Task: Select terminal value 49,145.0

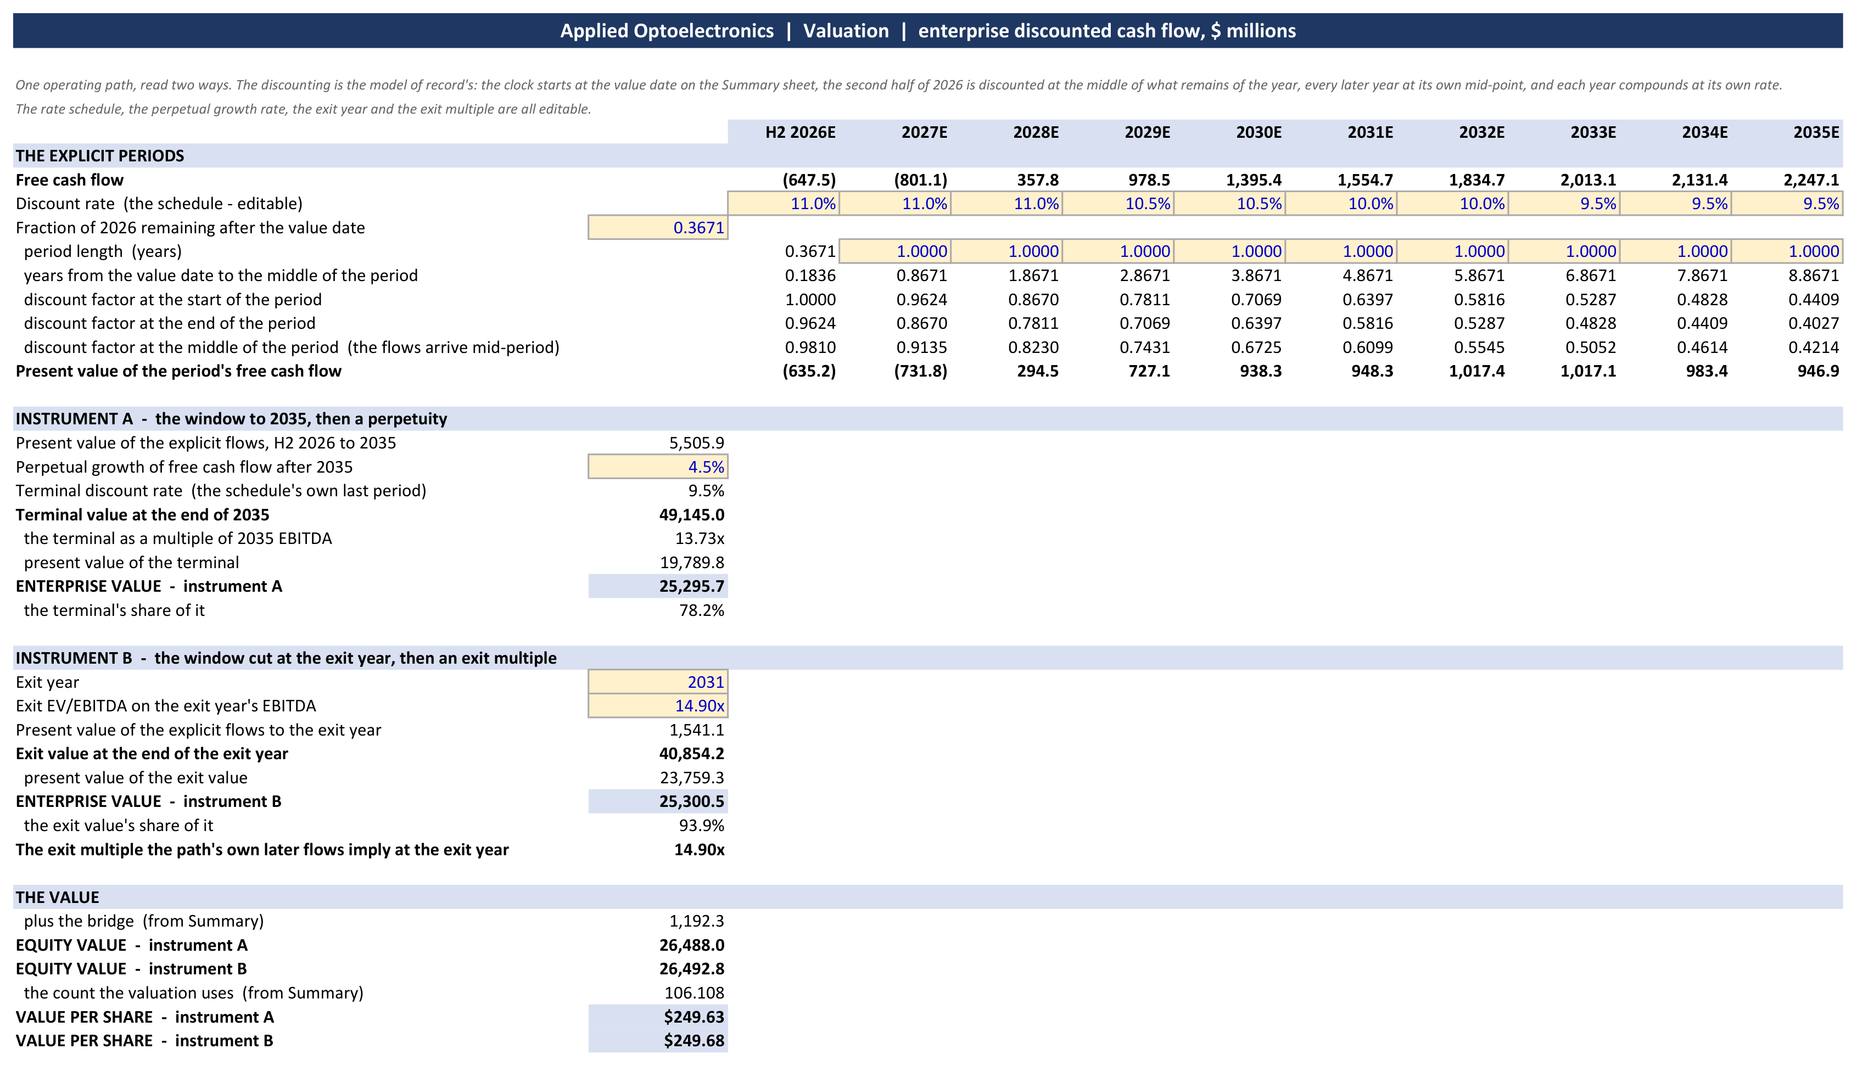Action: [x=691, y=515]
